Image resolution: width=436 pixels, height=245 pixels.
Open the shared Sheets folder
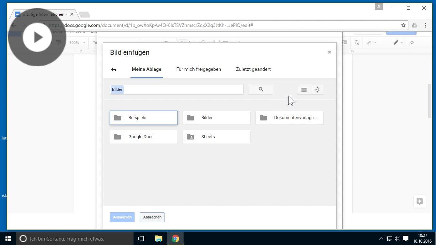click(x=216, y=136)
